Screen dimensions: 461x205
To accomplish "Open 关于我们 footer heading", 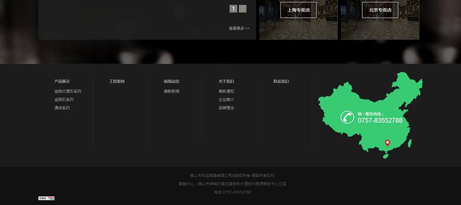I will [226, 81].
